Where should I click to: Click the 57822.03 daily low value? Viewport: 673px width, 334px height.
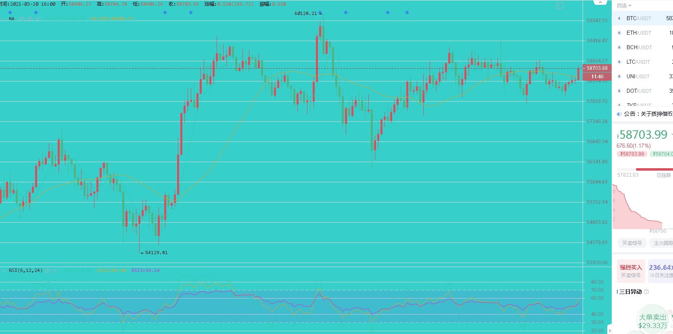(x=628, y=175)
